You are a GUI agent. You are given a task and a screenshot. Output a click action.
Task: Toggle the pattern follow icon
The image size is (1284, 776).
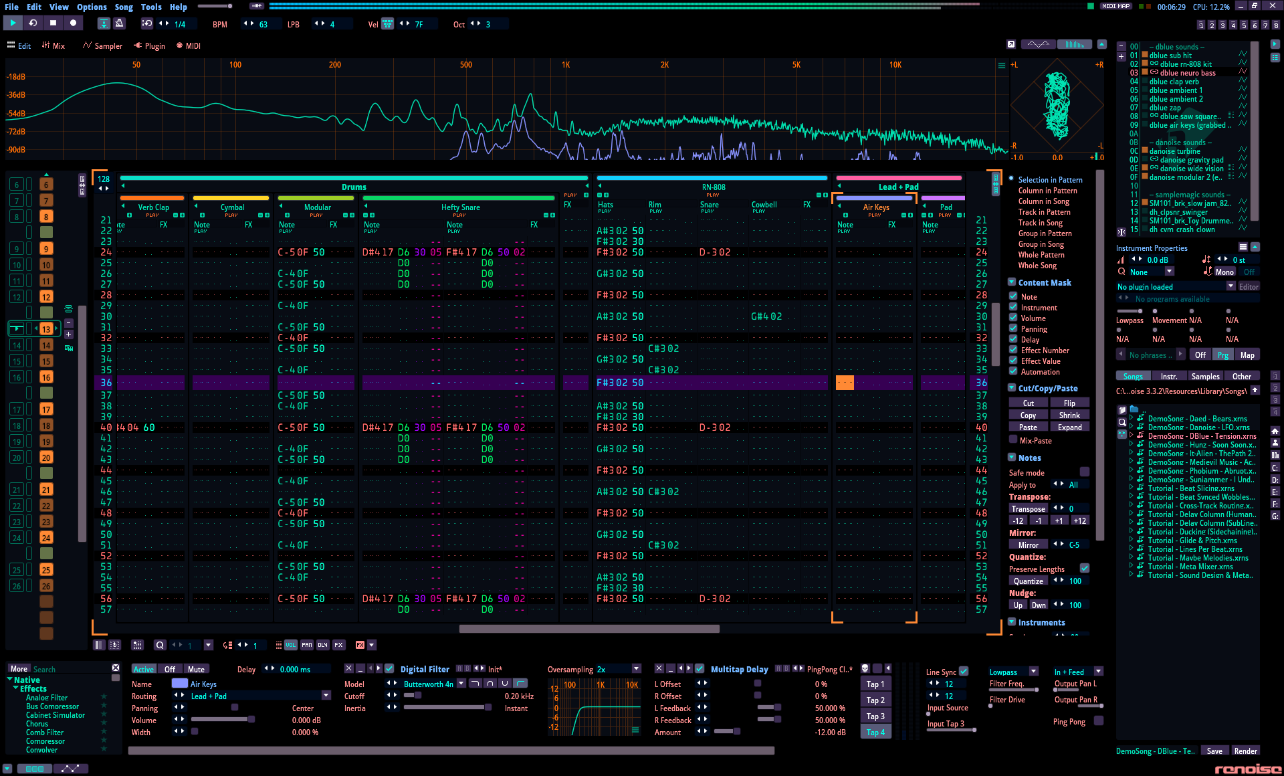pos(104,23)
